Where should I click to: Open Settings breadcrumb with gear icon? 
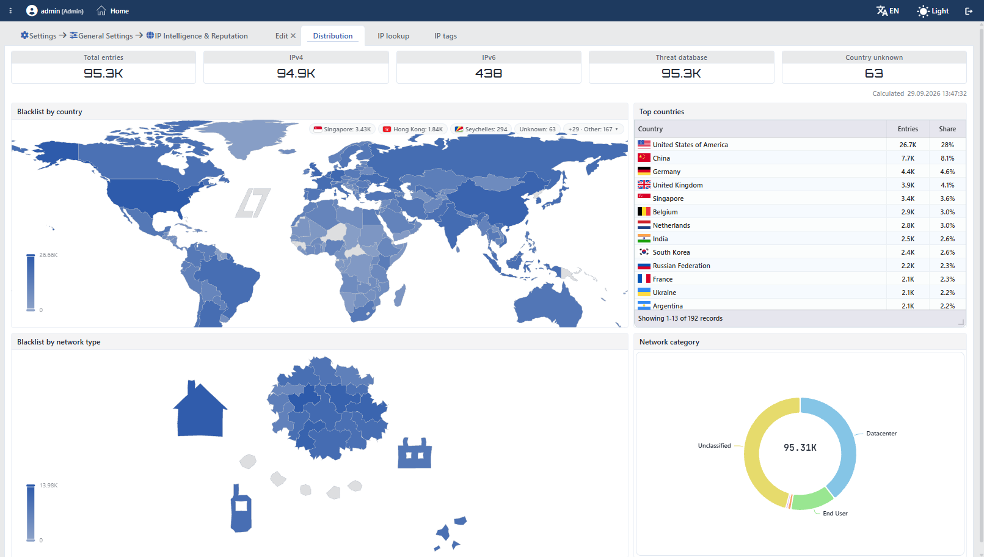[38, 36]
